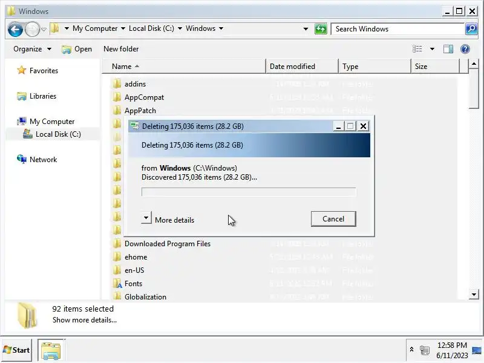484x363 pixels.
Task: Click the Fonts folder icon
Action: pos(117,283)
